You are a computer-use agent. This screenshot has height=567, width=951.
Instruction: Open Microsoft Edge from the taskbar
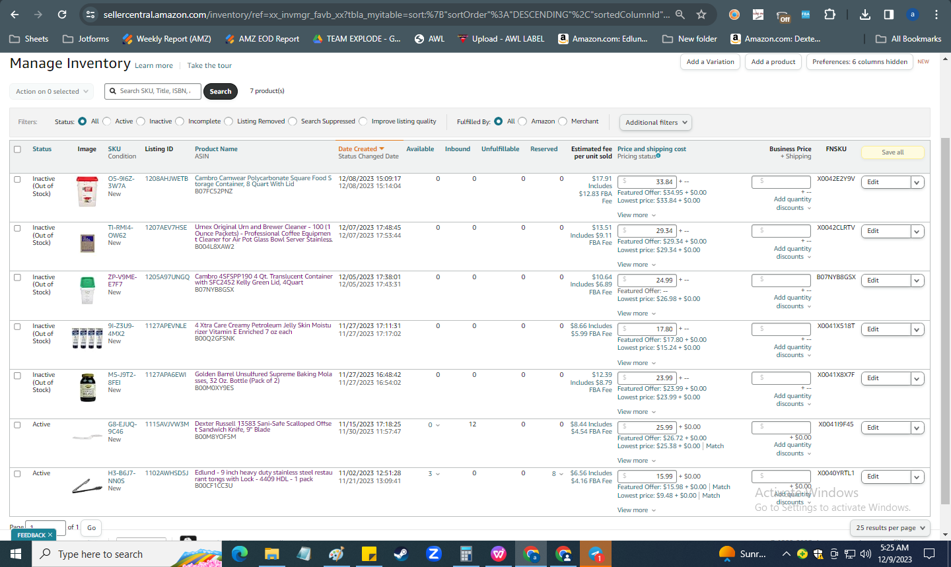pos(239,554)
